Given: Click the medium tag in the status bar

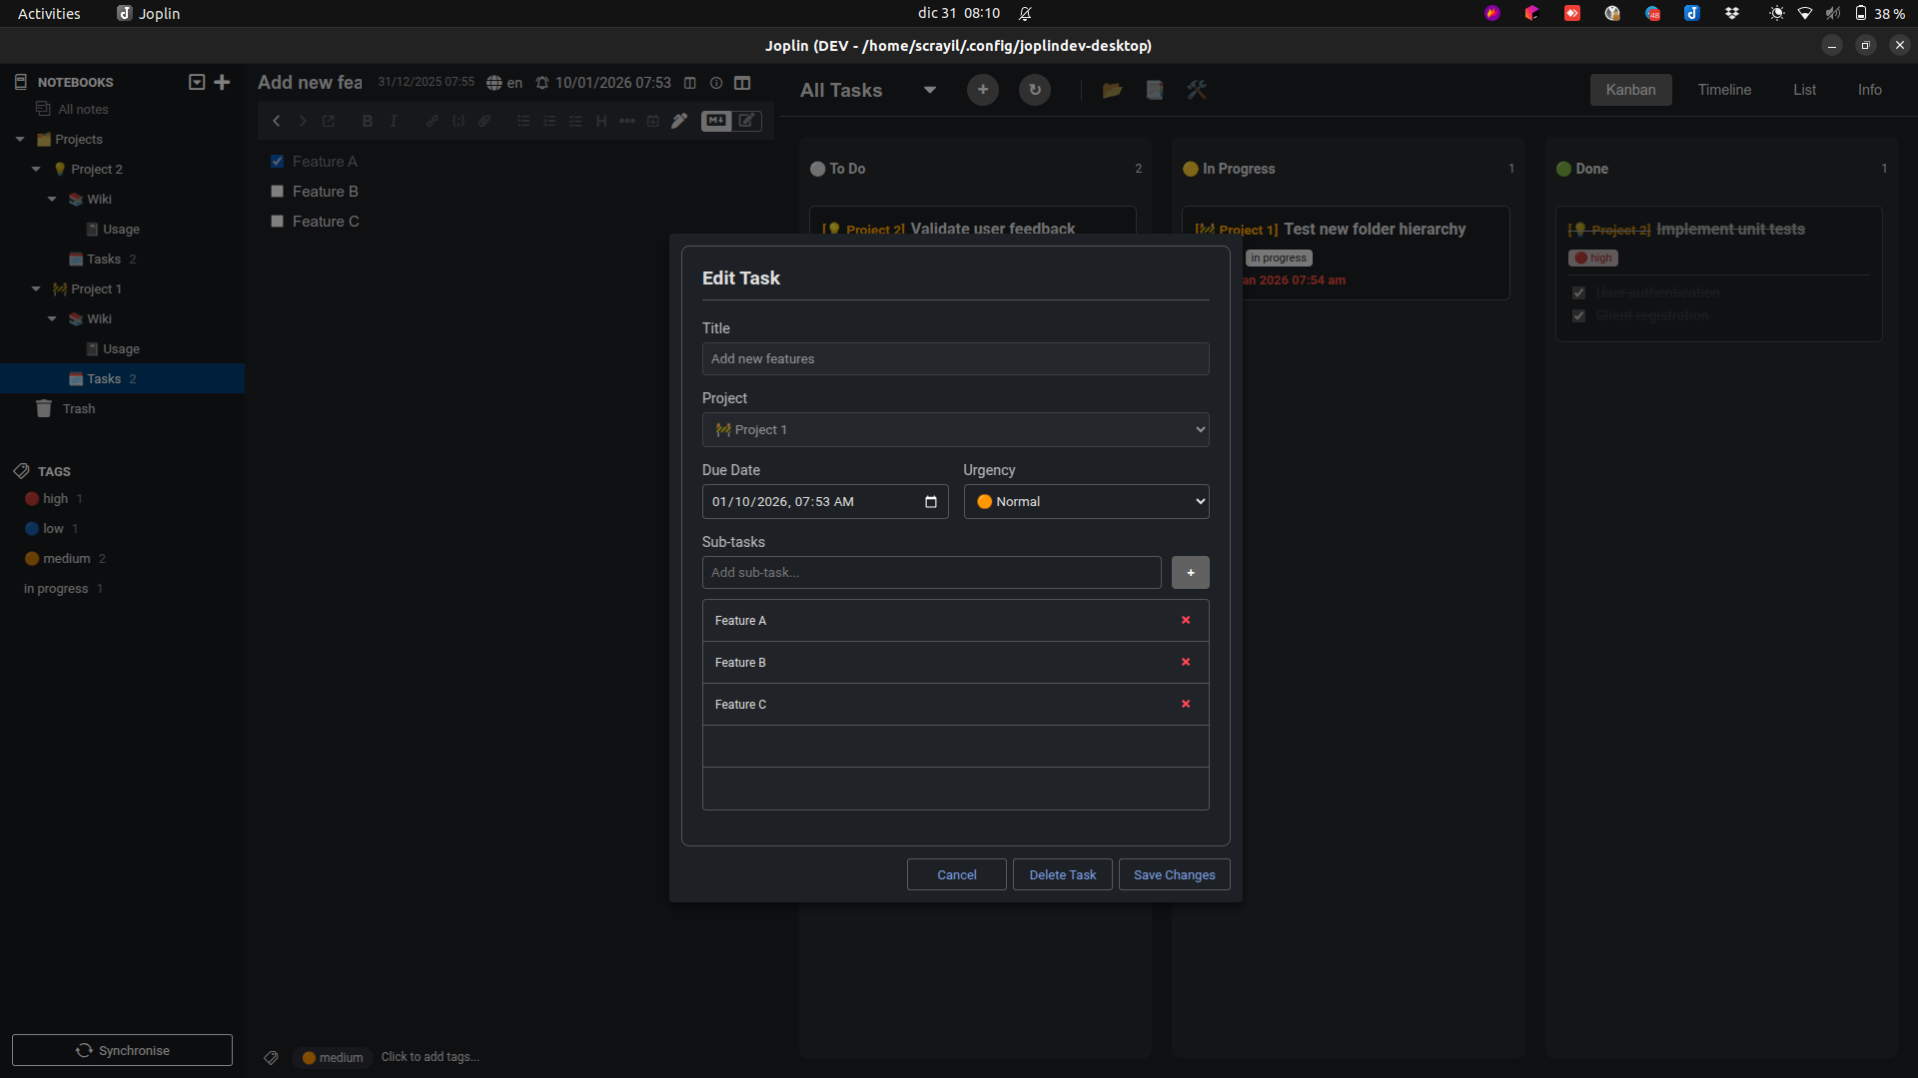Looking at the screenshot, I should pos(332,1057).
